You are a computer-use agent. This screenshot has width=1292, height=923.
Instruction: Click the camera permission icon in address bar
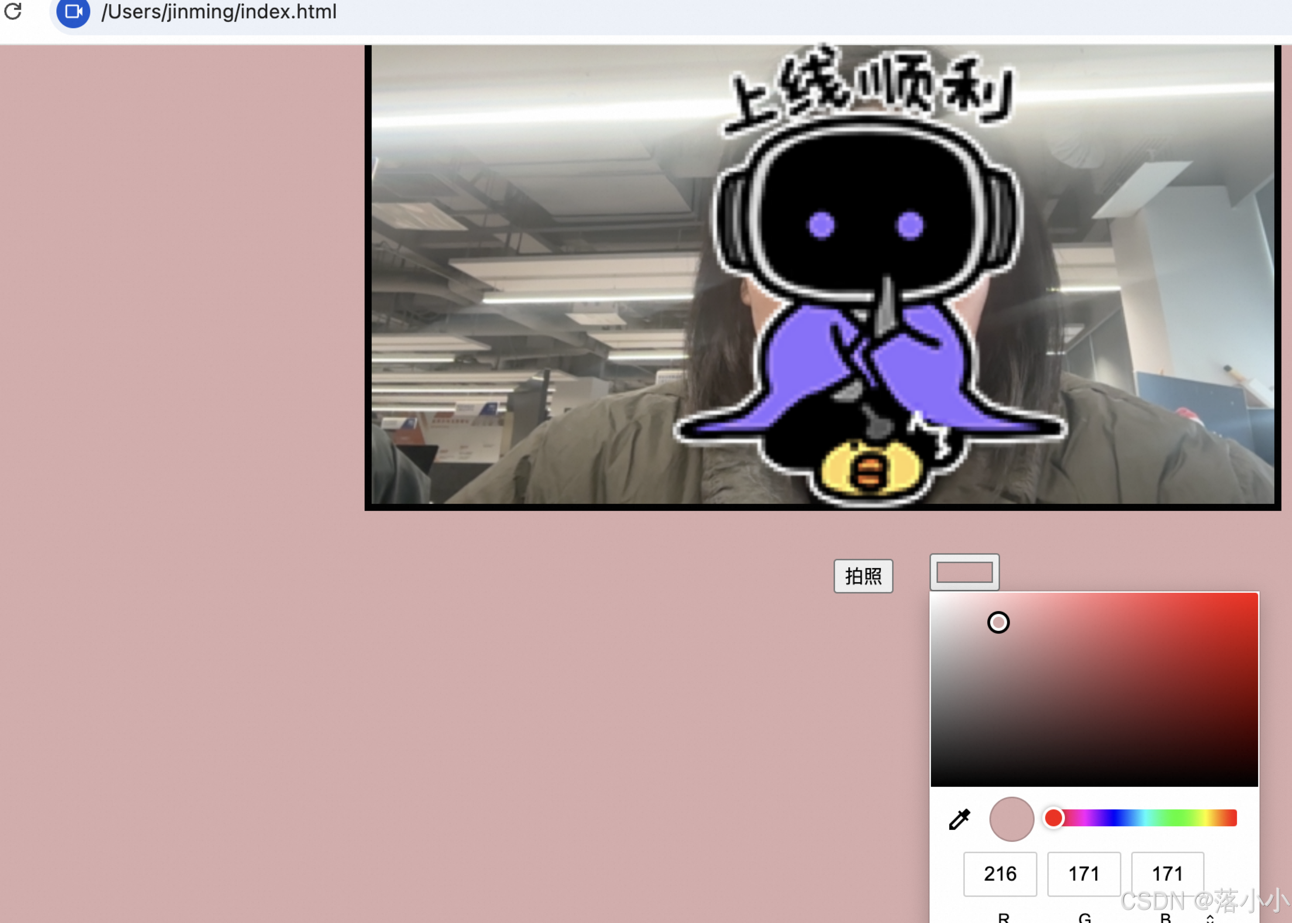point(73,11)
